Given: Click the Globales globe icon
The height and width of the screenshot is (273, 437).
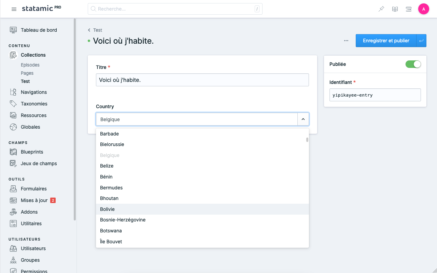Looking at the screenshot, I should coord(13,127).
